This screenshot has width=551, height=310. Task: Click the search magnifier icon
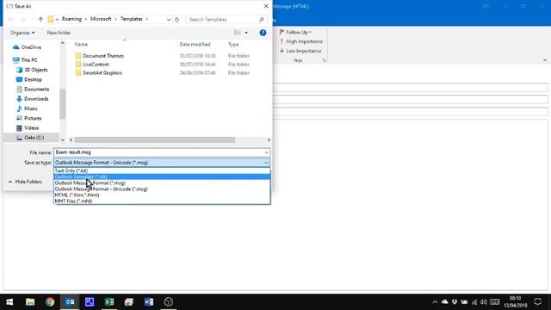(262, 19)
